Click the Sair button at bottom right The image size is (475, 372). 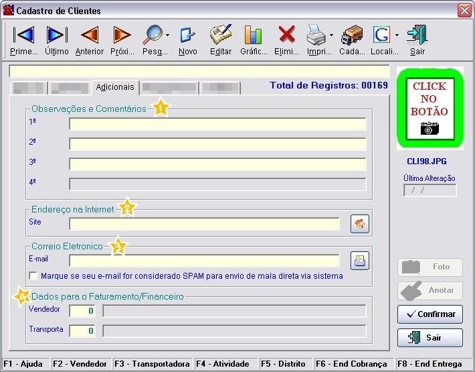430,337
